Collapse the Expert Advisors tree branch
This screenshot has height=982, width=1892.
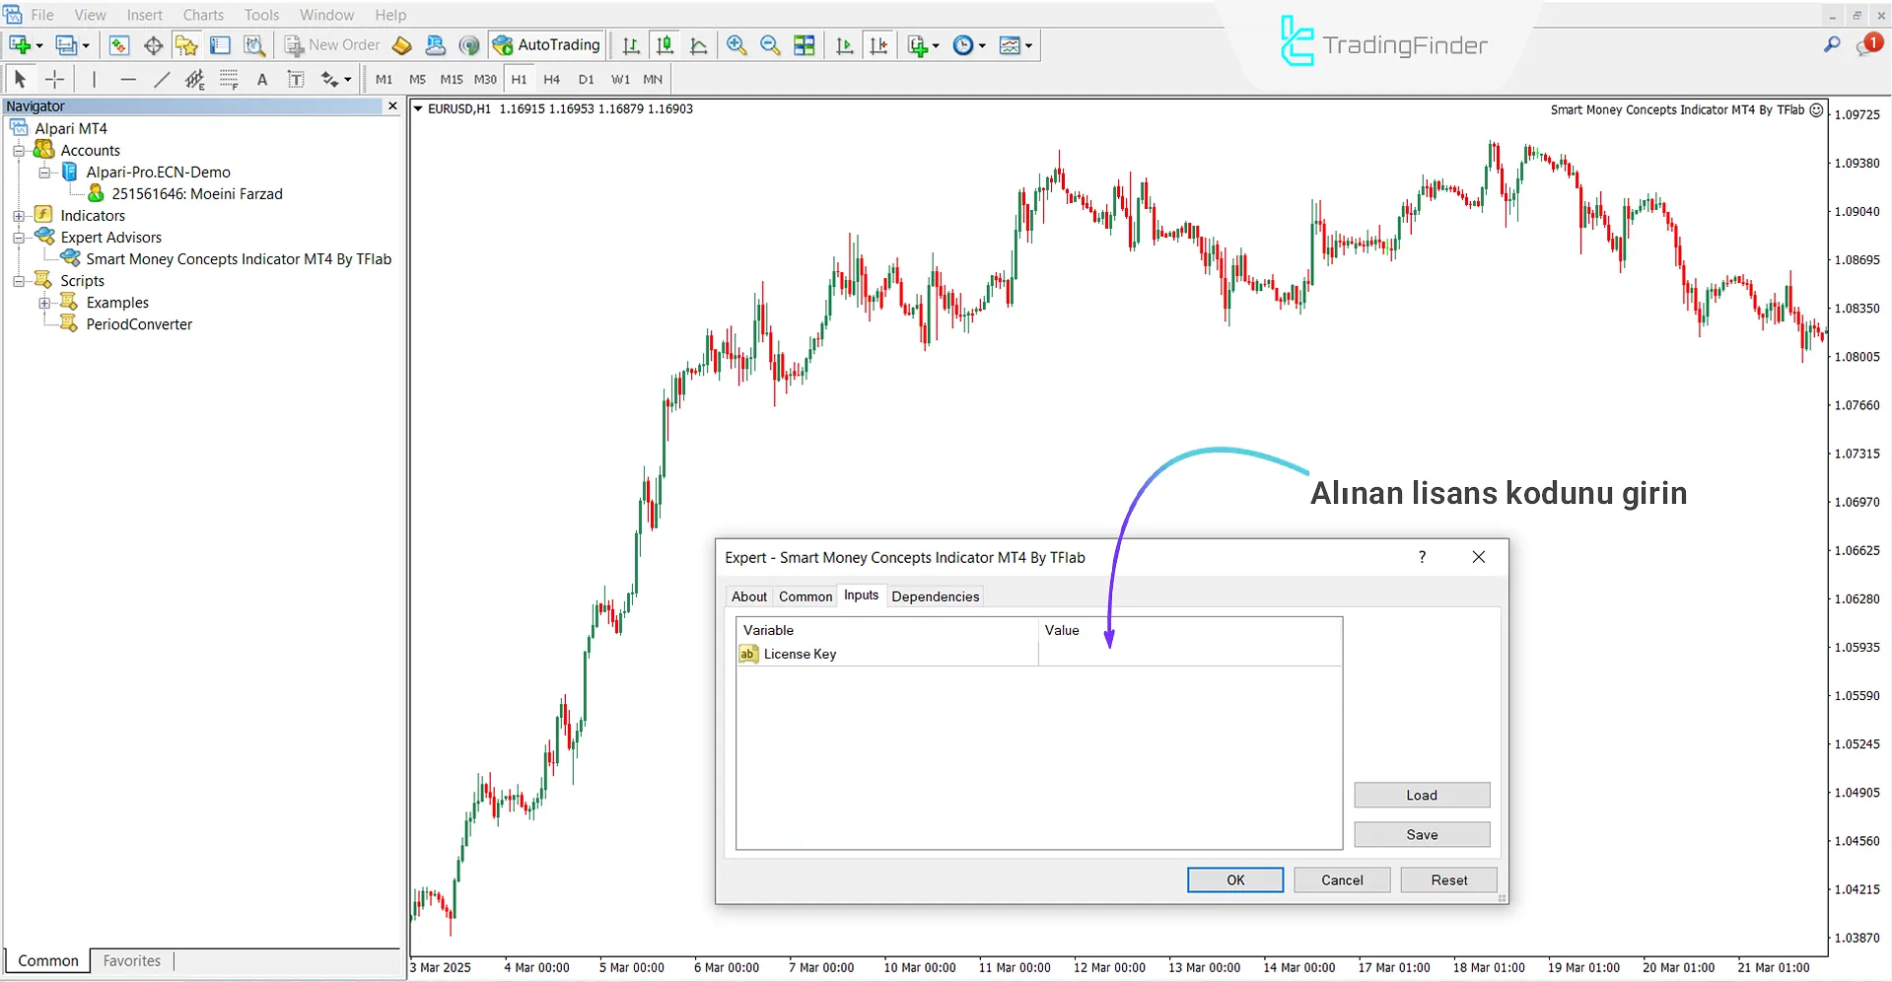[18, 237]
